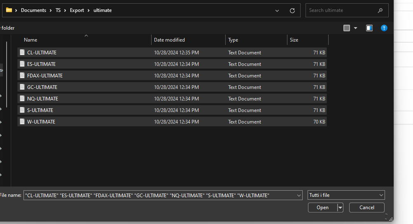Image resolution: width=413 pixels, height=224 pixels.
Task: Click 70 KB size of W-ULTIMATE
Action: (x=319, y=122)
